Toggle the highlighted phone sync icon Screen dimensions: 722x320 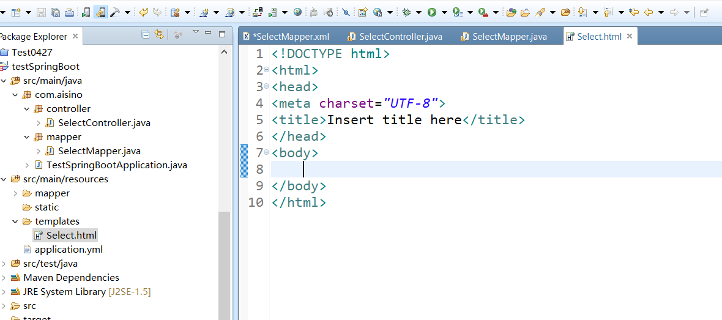pyautogui.click(x=100, y=12)
